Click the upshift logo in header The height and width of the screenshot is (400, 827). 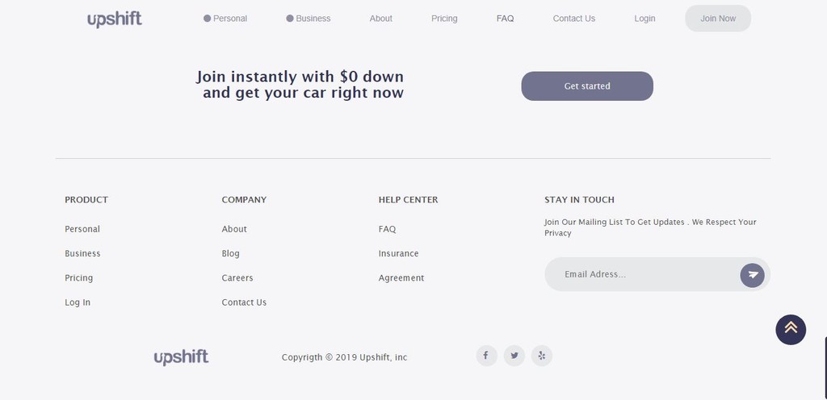click(x=115, y=19)
